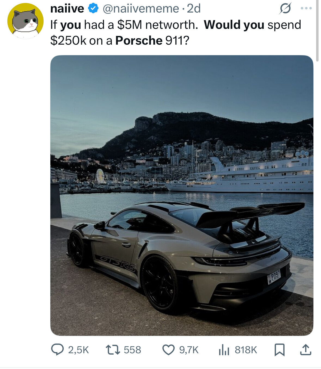The width and height of the screenshot is (321, 369).
Task: Click the blue verified badge
Action: (93, 8)
